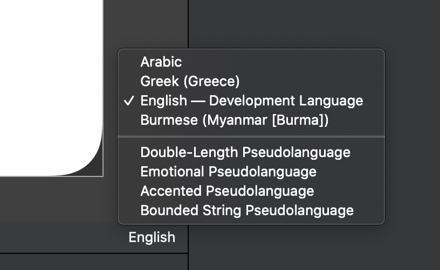Select English — Development Language entry
Viewport: 440px width, 270px height.
[x=251, y=101]
